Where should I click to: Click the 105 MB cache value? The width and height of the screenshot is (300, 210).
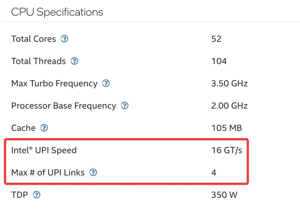pos(226,128)
